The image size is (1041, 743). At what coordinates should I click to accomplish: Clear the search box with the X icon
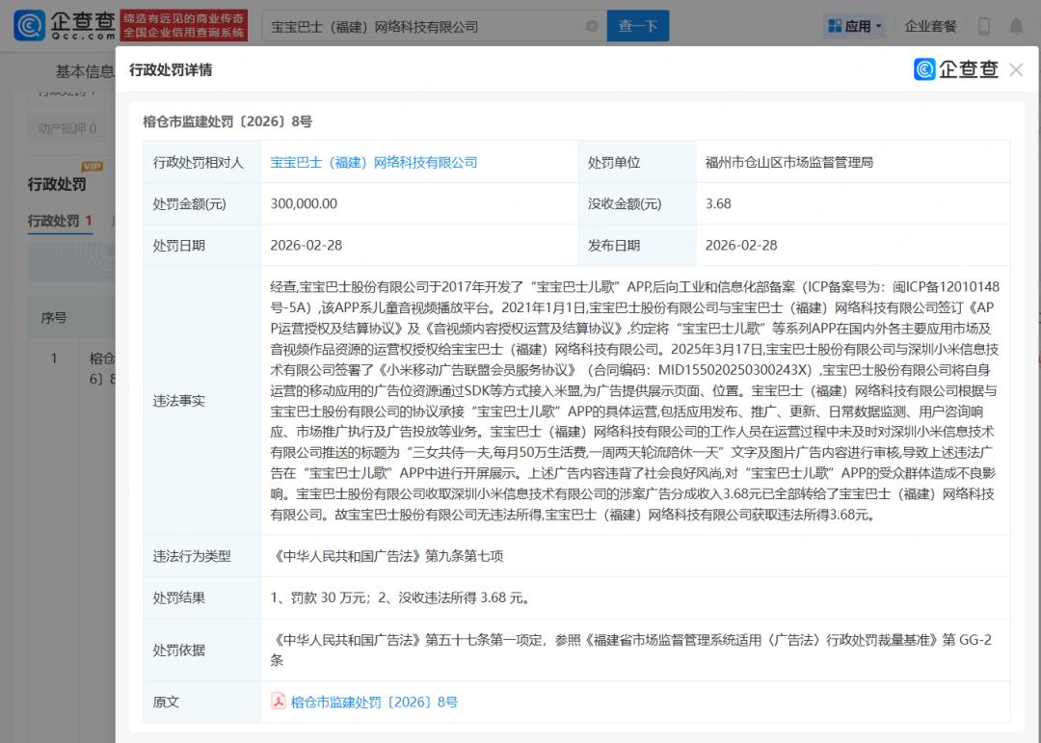tap(591, 27)
